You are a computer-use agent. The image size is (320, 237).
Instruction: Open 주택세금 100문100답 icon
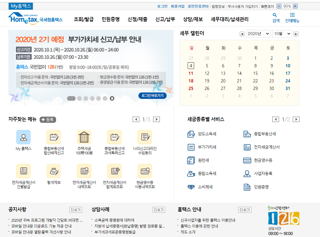click(84, 137)
